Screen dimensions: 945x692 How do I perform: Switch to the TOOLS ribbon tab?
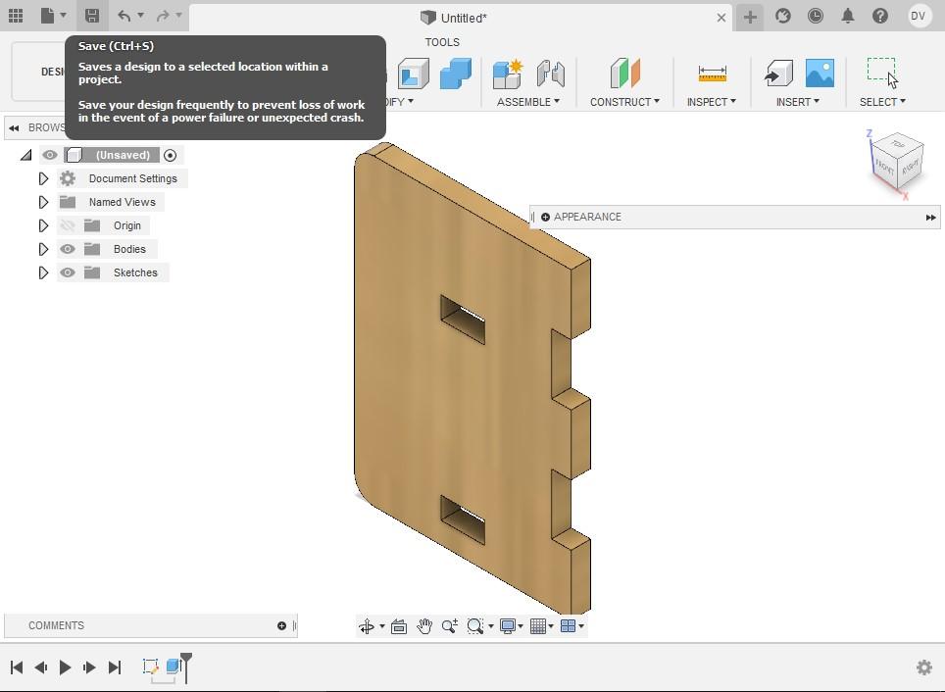[442, 42]
